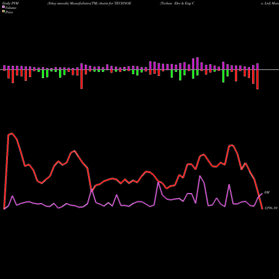
Task: Select the 'Daily PVM' title text
Action: click(x=11, y=3)
